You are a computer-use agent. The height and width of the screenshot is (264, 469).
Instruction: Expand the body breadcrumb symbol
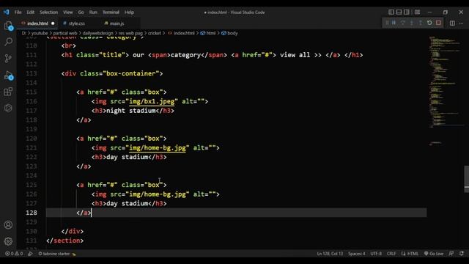tap(229, 33)
